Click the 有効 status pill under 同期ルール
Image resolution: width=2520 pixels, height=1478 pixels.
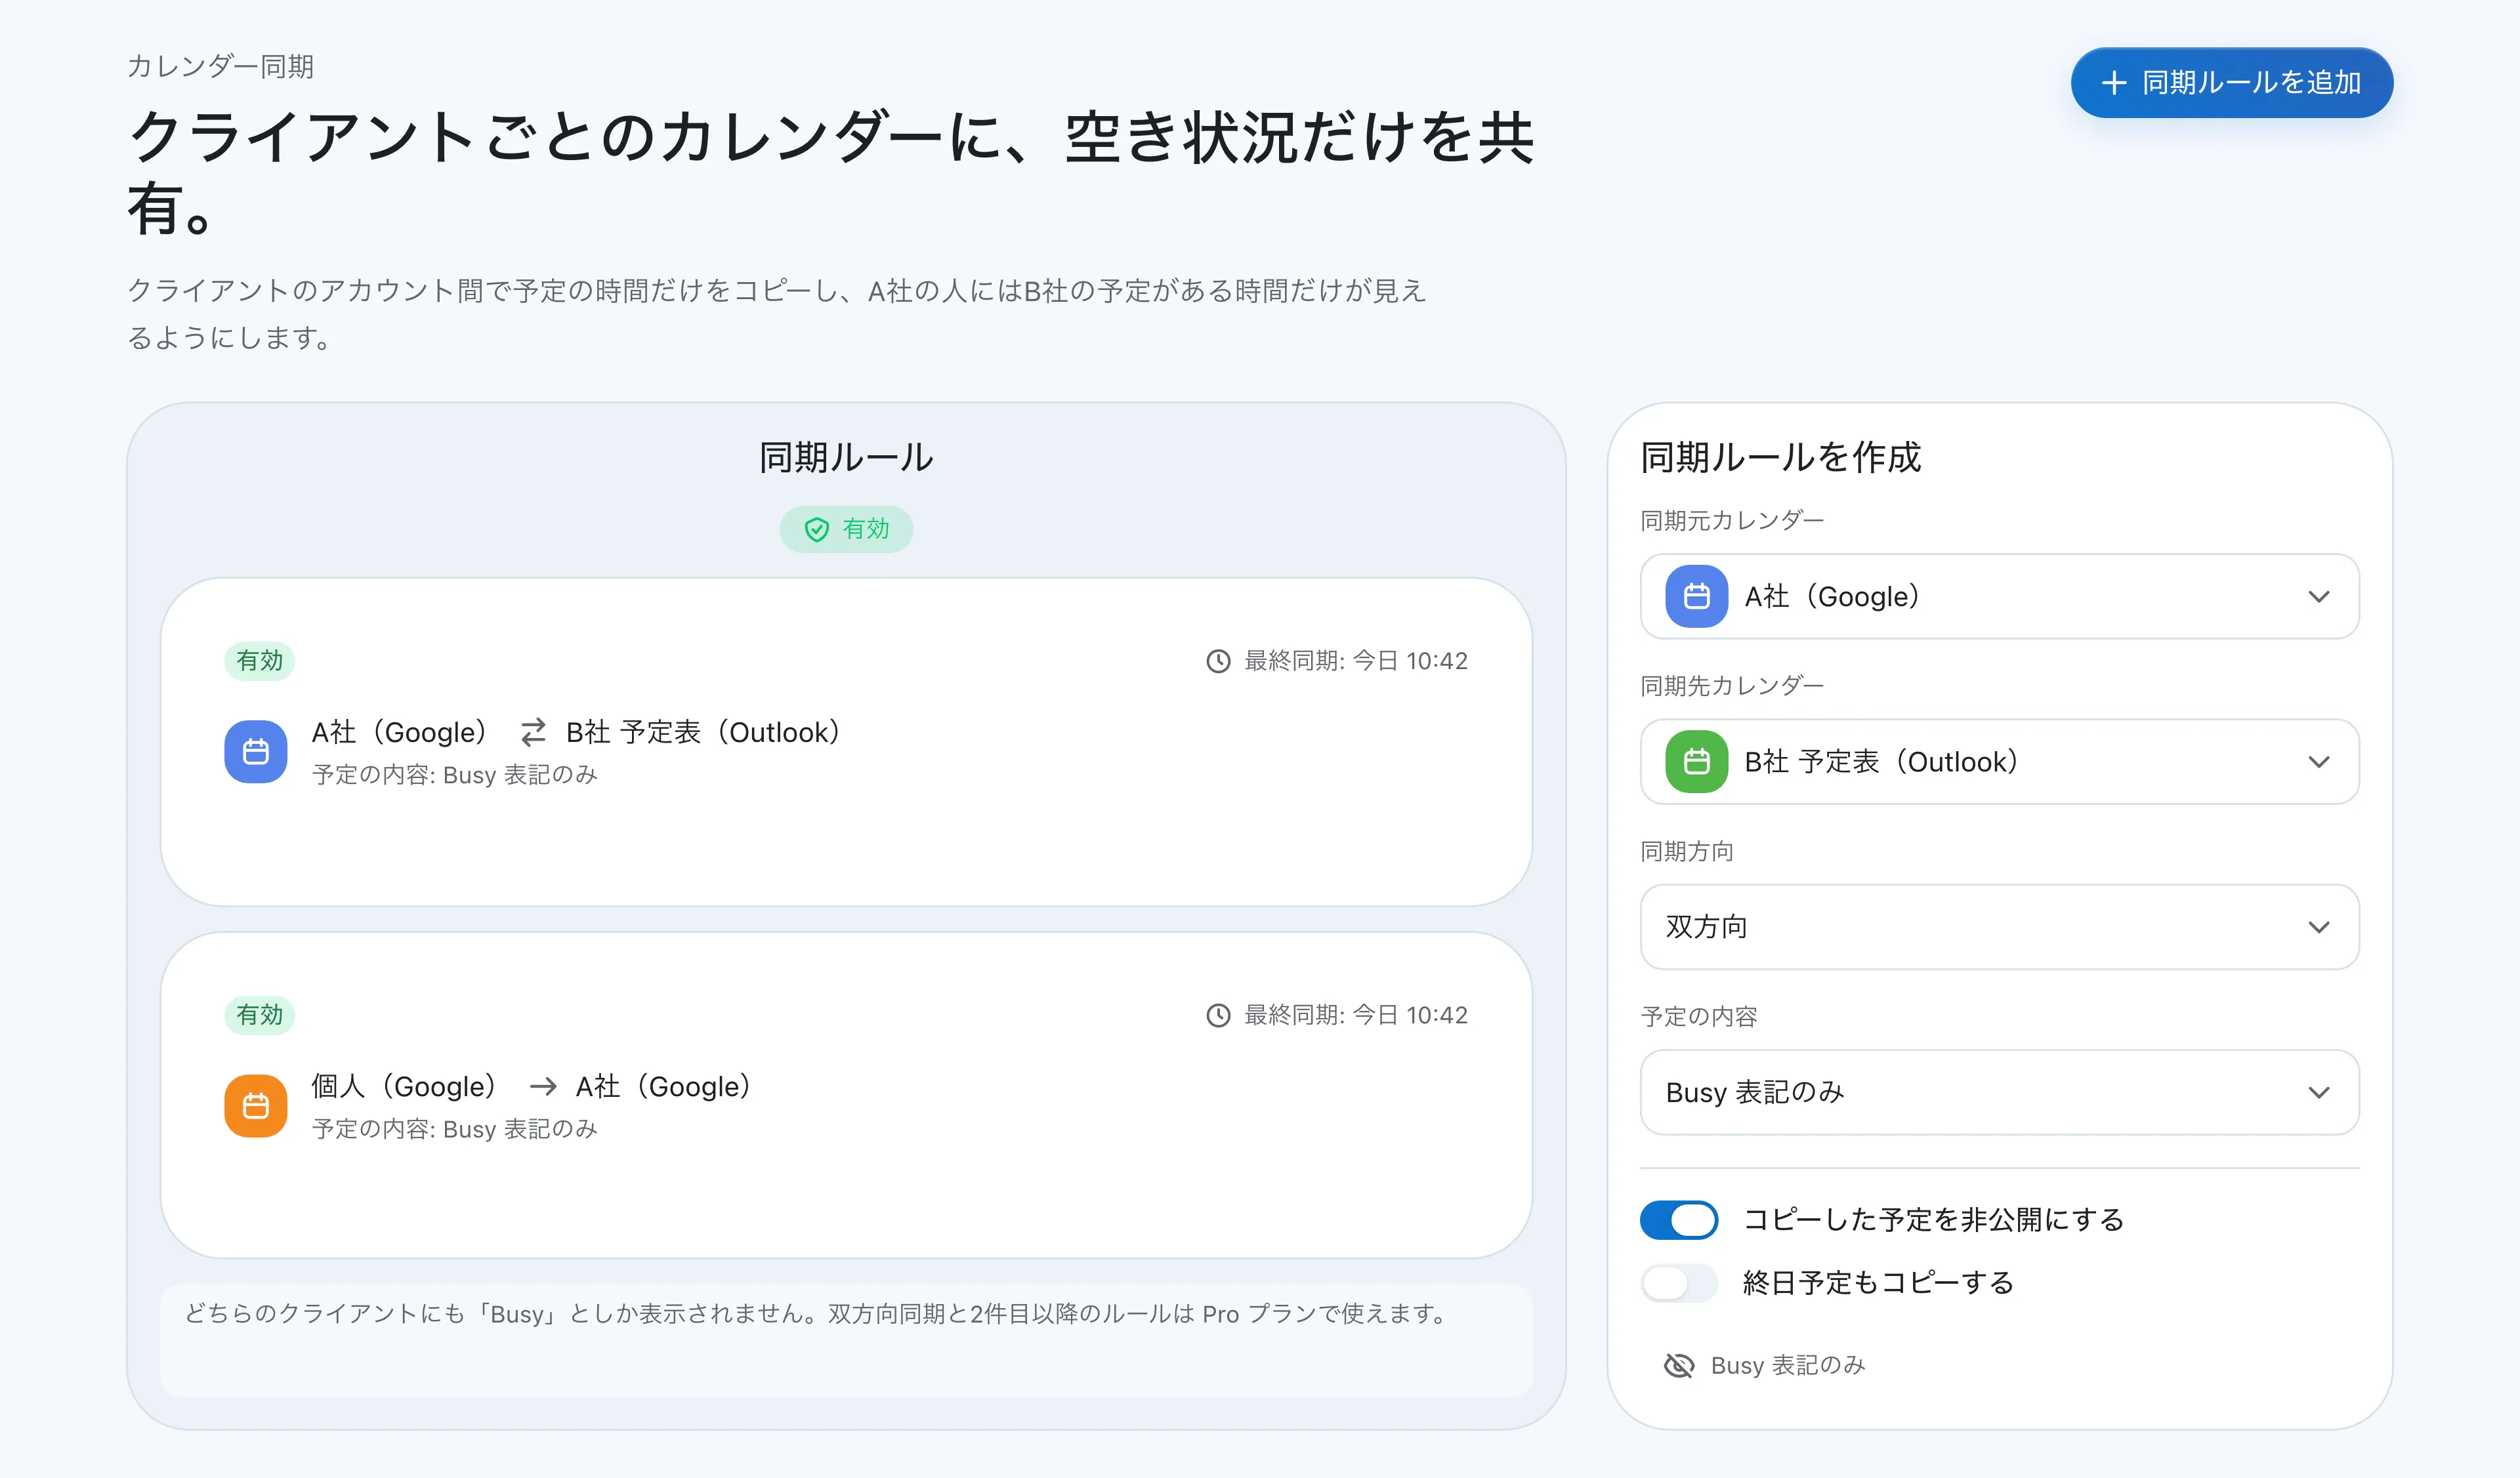point(846,529)
